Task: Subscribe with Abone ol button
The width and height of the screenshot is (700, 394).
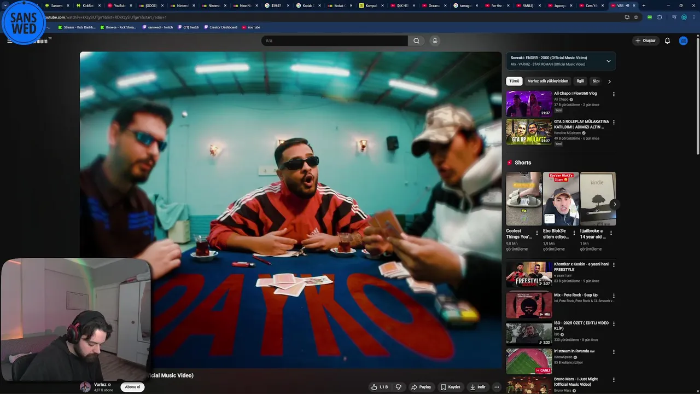Action: [132, 387]
